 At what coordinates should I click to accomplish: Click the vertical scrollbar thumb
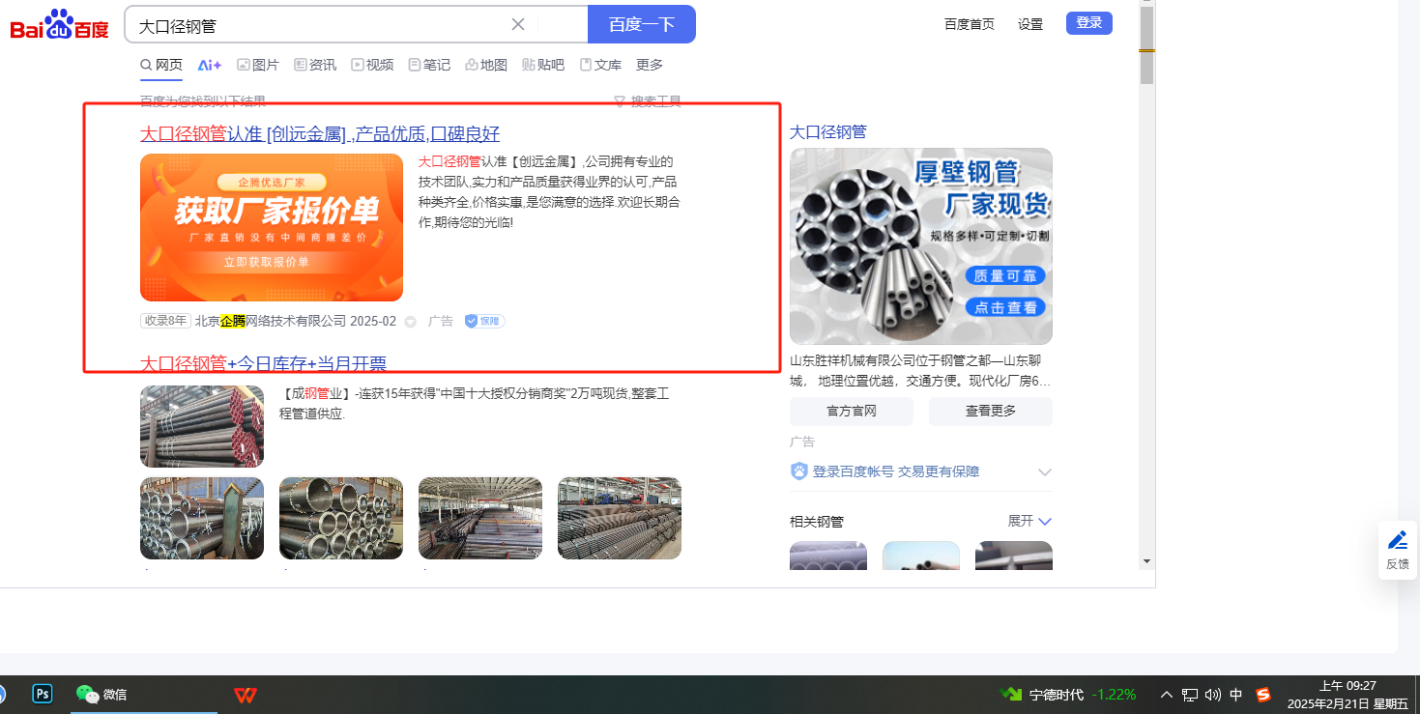[1146, 46]
